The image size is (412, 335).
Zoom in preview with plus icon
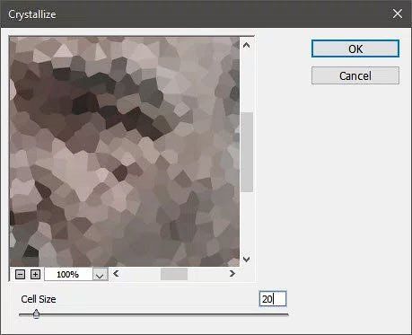point(35,274)
